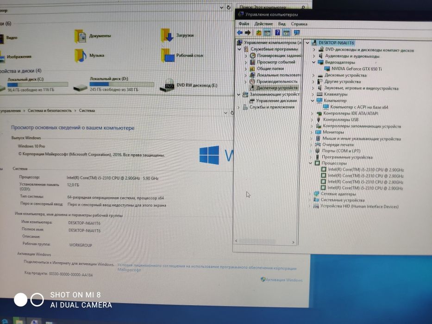Expand Аудиовходы и аудиовыходы
The image size is (432, 324).
(313, 56)
